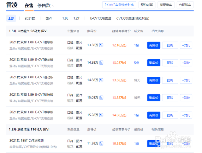202x153 pixels.
Task: Open 配置 for E-CVT进取版
Action: [79, 48]
